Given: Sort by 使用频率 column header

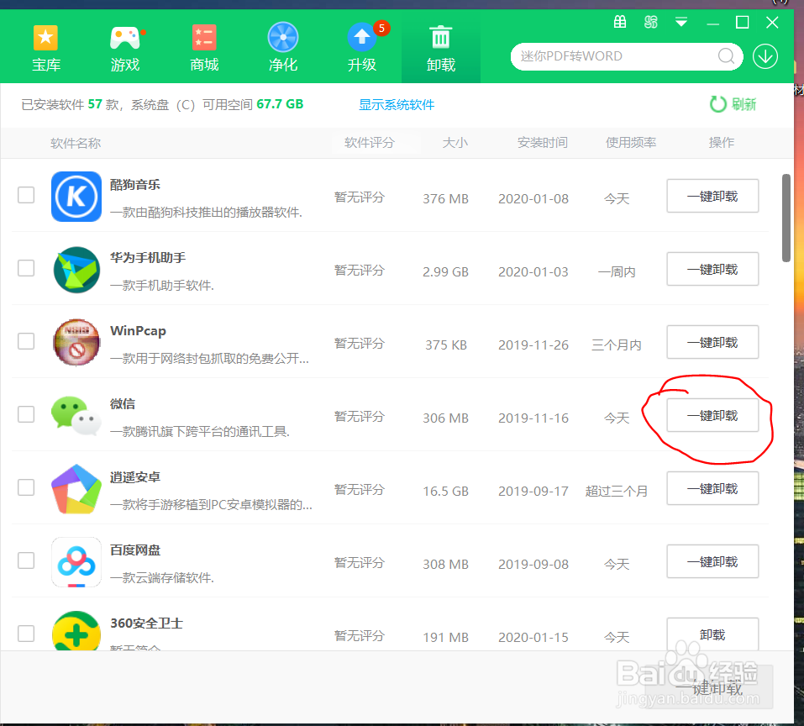Looking at the screenshot, I should [x=631, y=142].
